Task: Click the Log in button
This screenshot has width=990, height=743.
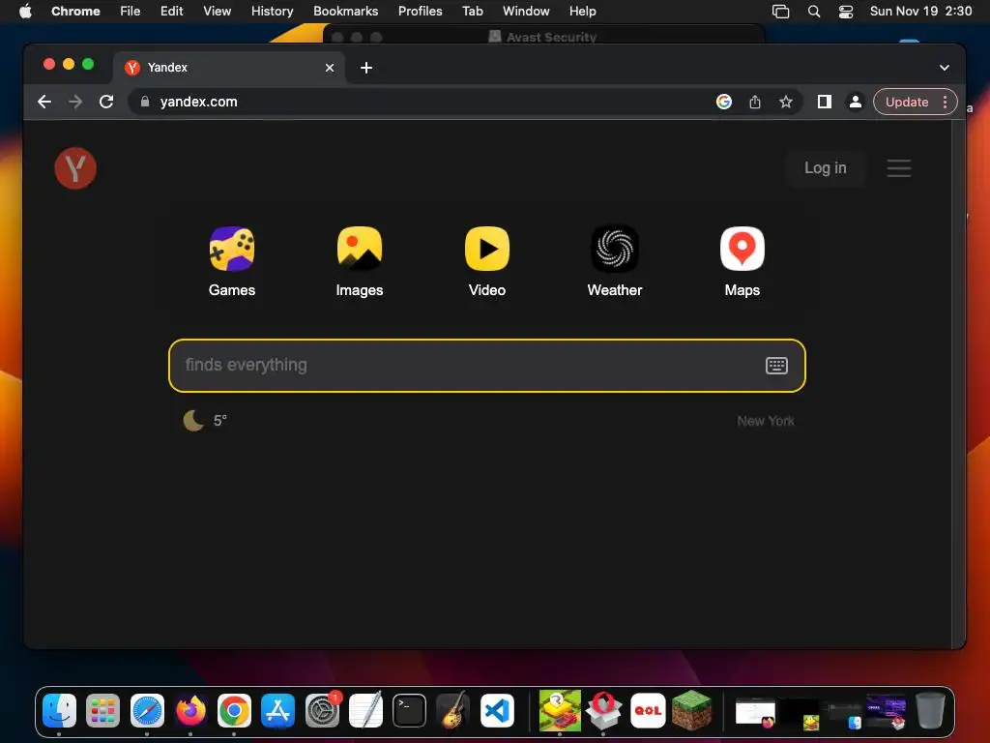Action: click(x=825, y=168)
